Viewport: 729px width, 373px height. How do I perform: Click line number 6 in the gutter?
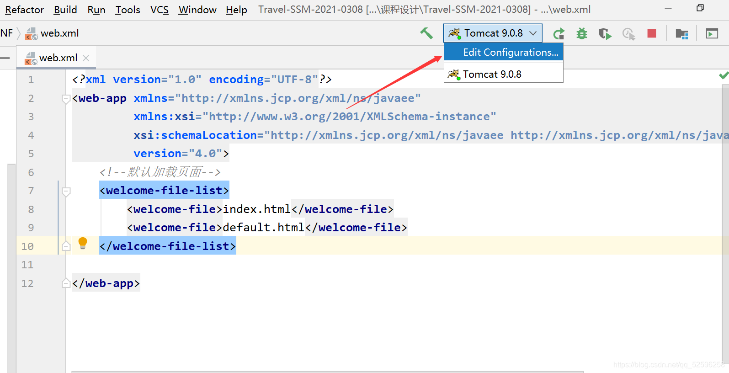(31, 172)
